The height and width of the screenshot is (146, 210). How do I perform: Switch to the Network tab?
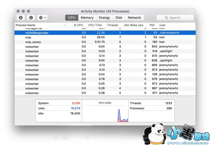pos(134,18)
